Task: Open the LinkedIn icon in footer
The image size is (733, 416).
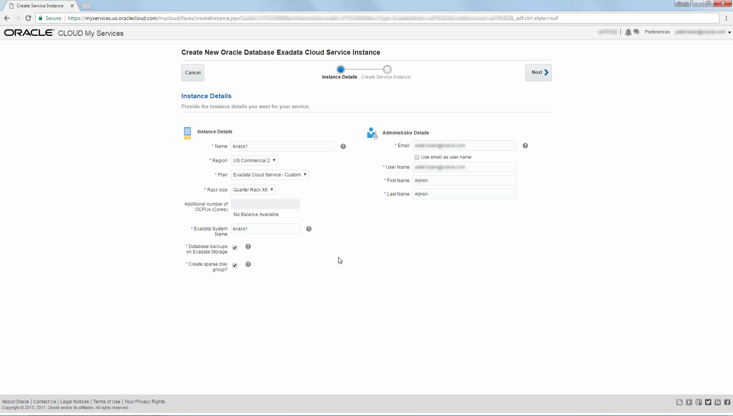Action: tap(718, 402)
